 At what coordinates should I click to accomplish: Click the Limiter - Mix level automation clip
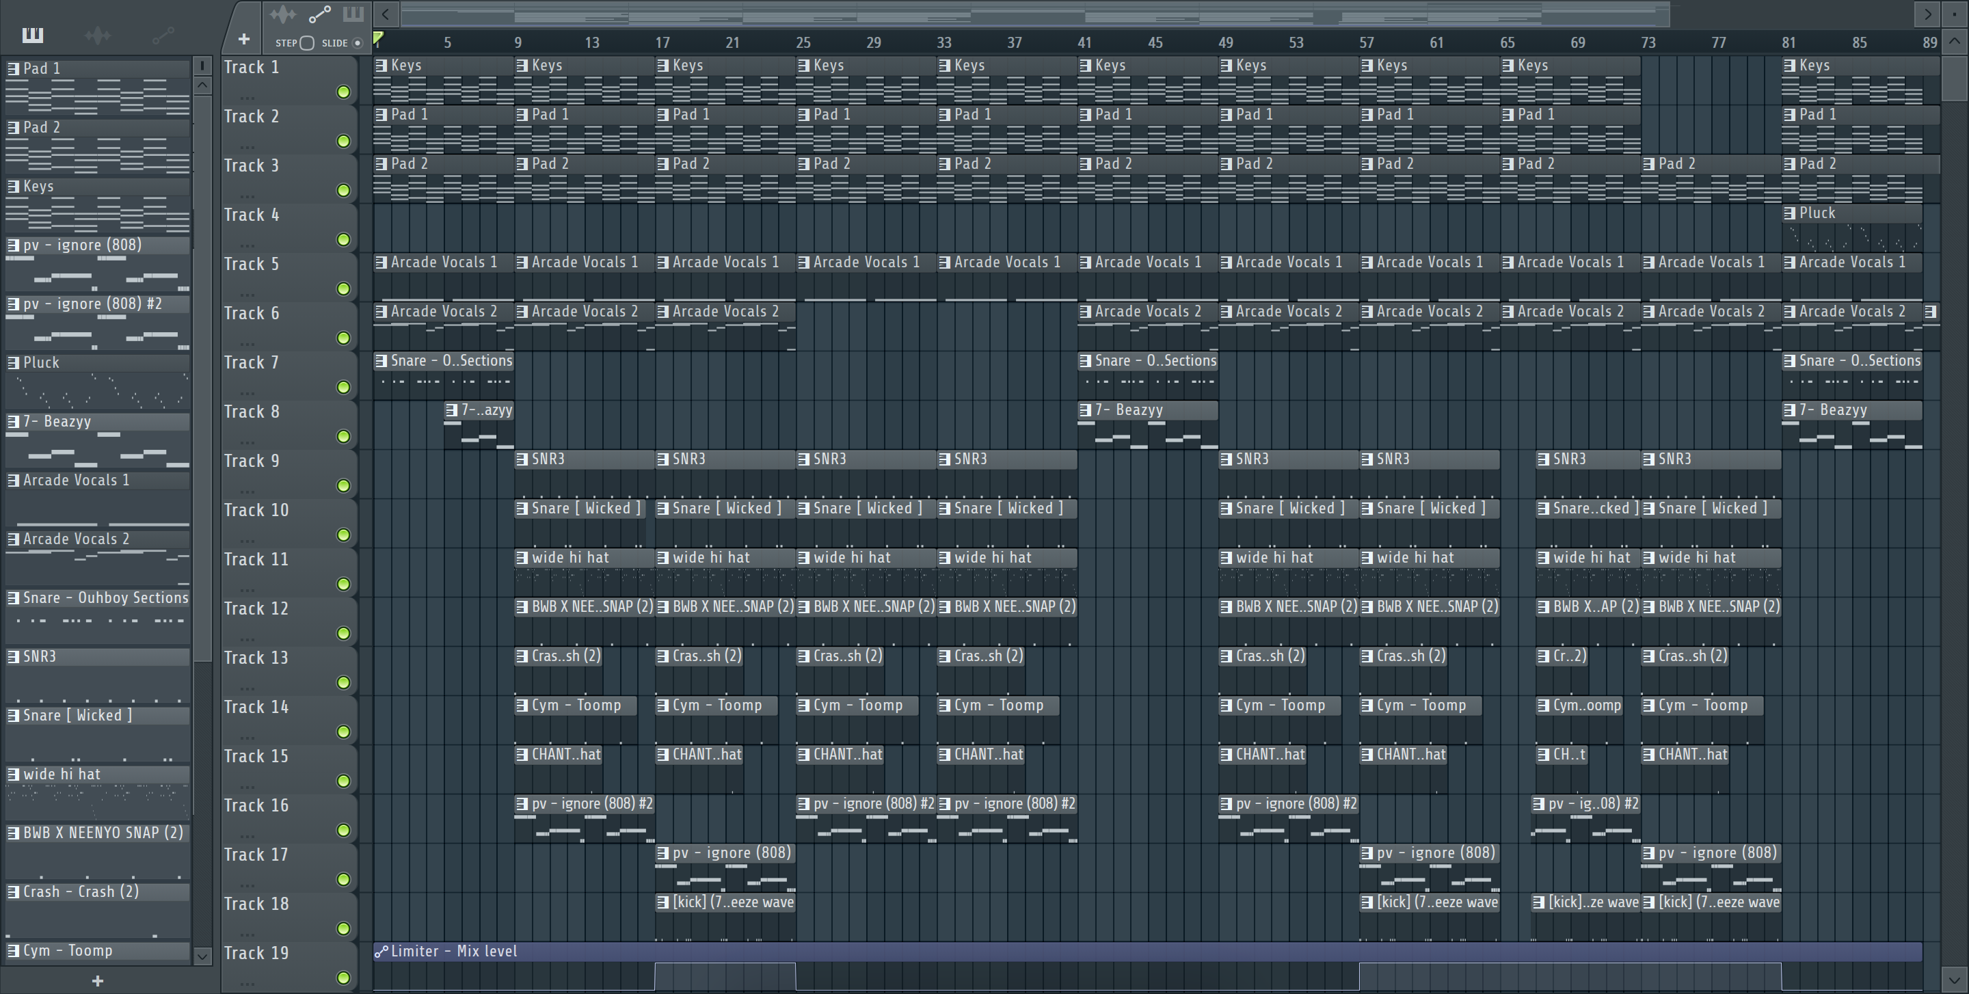pyautogui.click(x=454, y=951)
